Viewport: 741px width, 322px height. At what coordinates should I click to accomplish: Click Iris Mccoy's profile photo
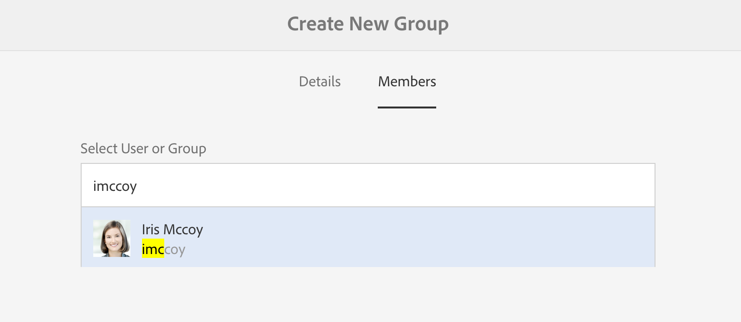pos(112,238)
